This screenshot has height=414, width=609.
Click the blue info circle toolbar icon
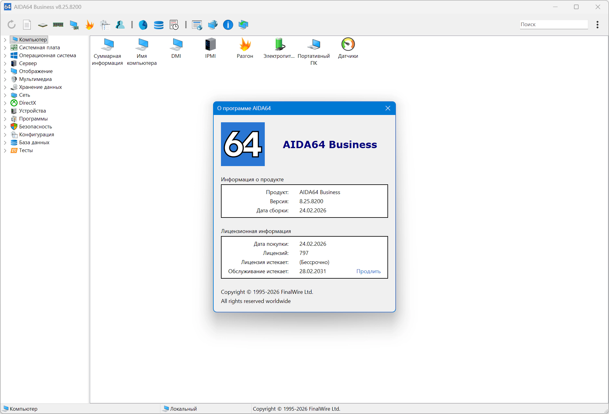point(228,25)
